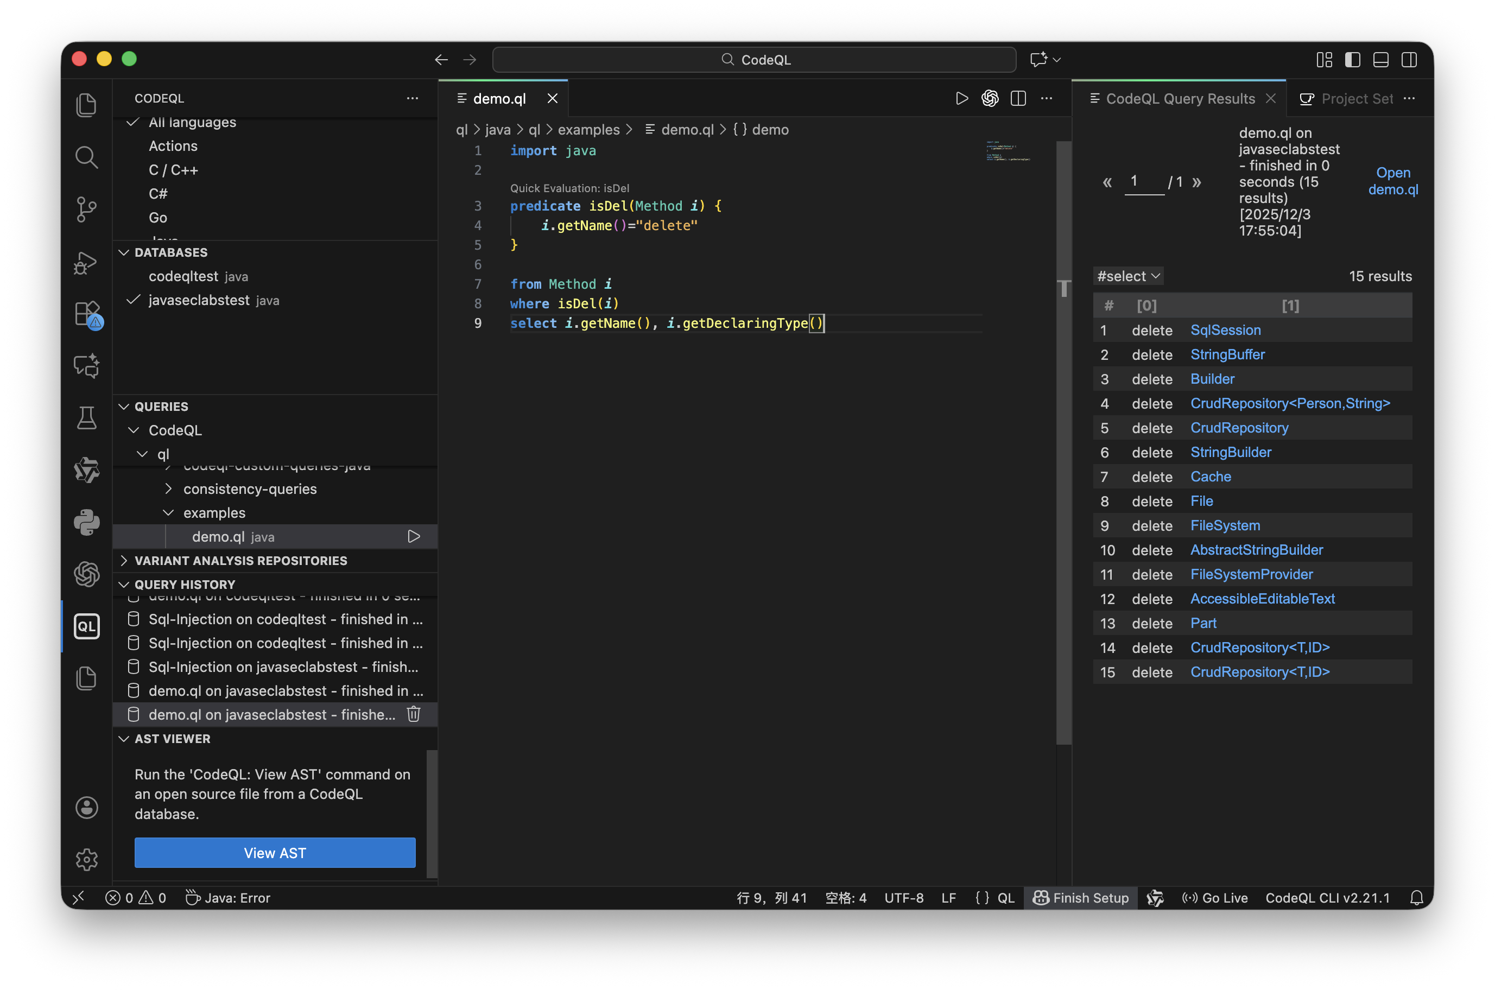Run demo.ql from the Queries tree play icon
1495x990 pixels.
pos(414,537)
